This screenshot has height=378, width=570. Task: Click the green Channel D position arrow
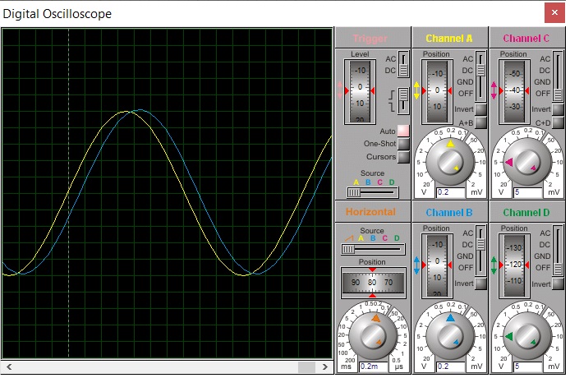(x=494, y=265)
